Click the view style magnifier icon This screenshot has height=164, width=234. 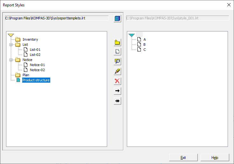(x=117, y=61)
